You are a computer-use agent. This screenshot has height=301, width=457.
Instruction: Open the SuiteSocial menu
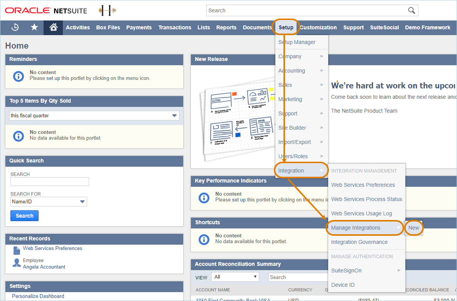point(384,27)
